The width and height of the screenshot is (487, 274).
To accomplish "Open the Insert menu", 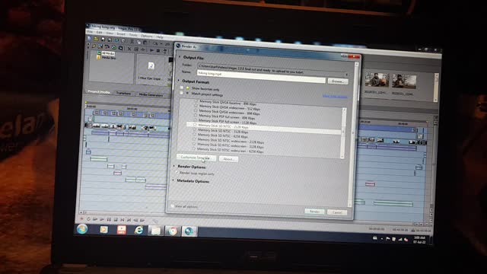I will point(121,33).
